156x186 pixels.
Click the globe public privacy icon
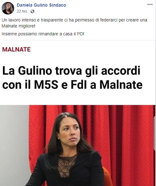[32, 11]
